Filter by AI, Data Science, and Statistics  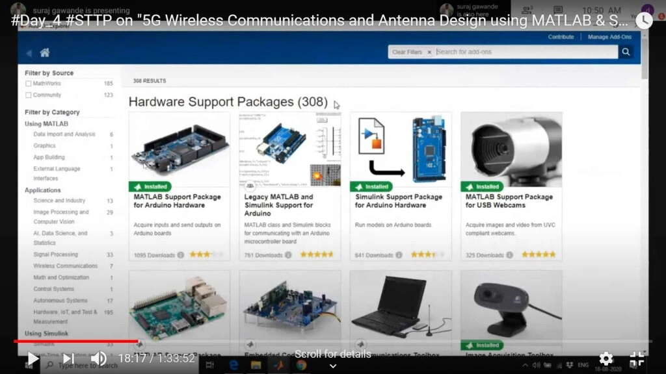[x=60, y=238]
